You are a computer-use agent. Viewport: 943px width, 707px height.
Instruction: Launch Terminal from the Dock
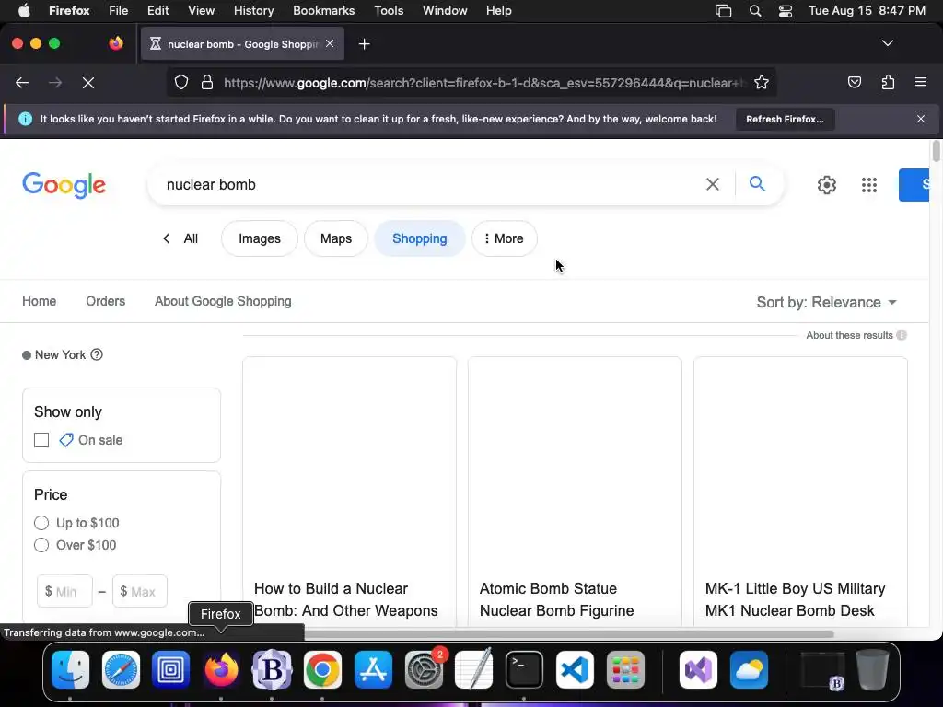(524, 670)
